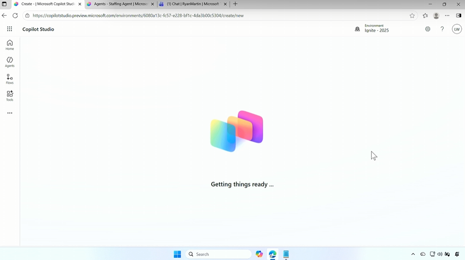Image resolution: width=465 pixels, height=260 pixels.
Task: Close the Staffing Agent tab
Action: (x=152, y=4)
